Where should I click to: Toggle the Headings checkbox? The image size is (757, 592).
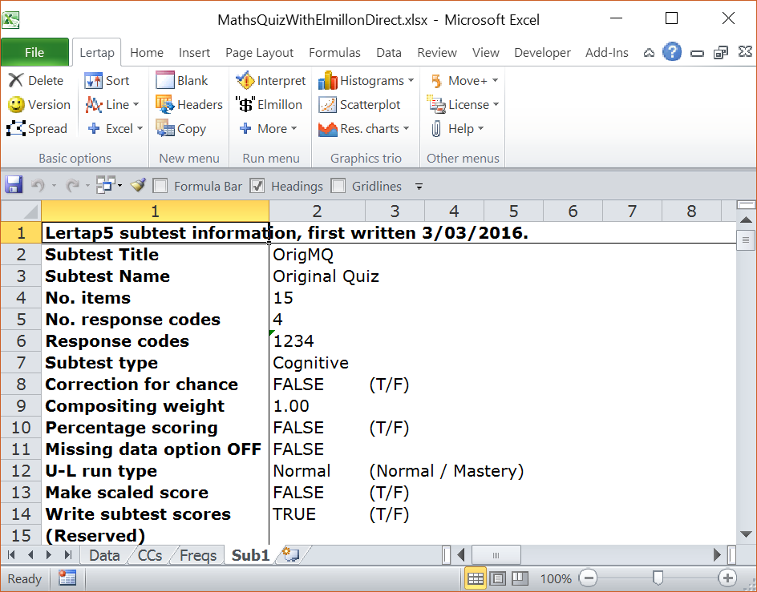257,186
